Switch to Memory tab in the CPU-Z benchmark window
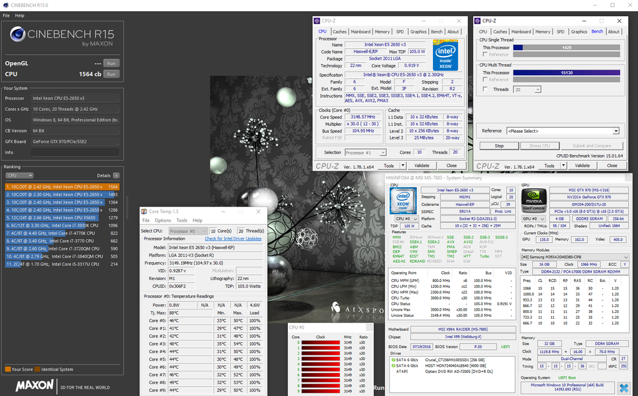 pyautogui.click(x=543, y=32)
